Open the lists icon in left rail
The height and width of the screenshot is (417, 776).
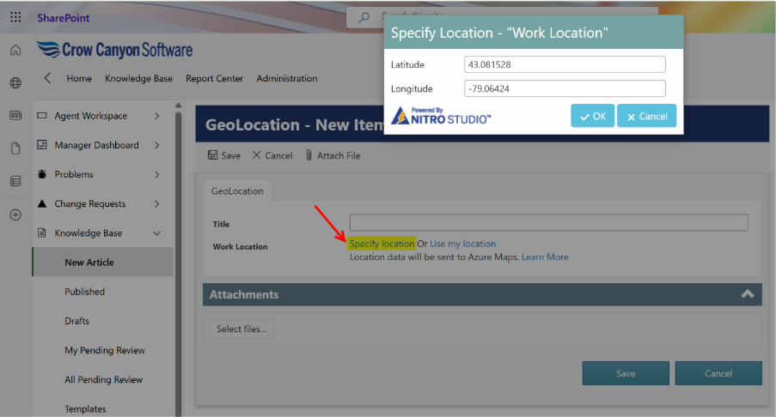(x=15, y=181)
